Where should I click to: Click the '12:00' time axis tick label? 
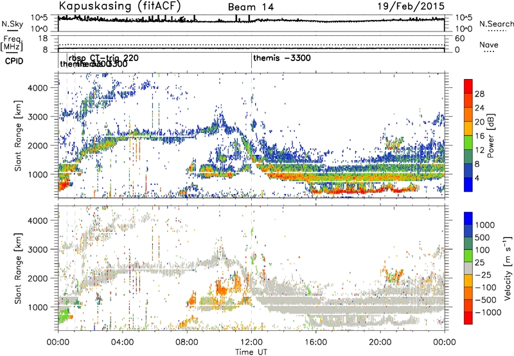click(251, 343)
